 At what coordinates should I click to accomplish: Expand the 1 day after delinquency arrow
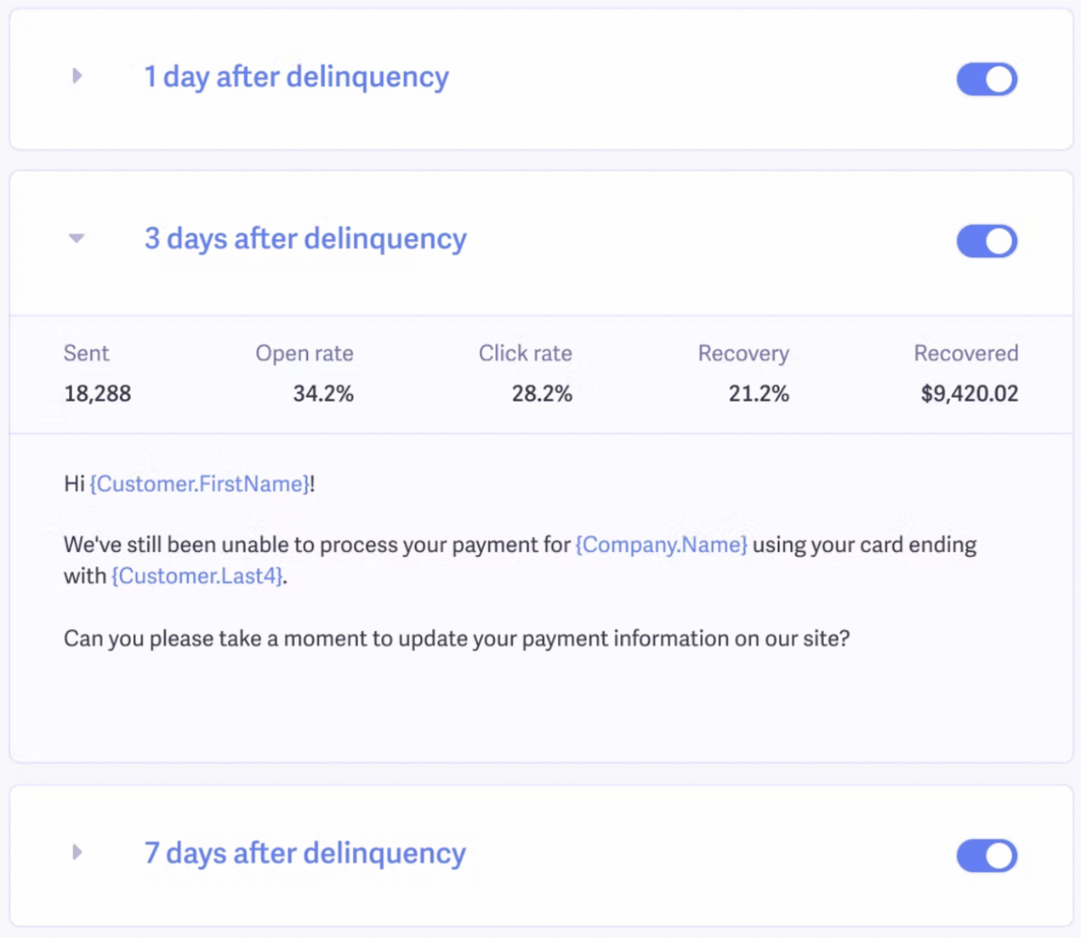[77, 76]
